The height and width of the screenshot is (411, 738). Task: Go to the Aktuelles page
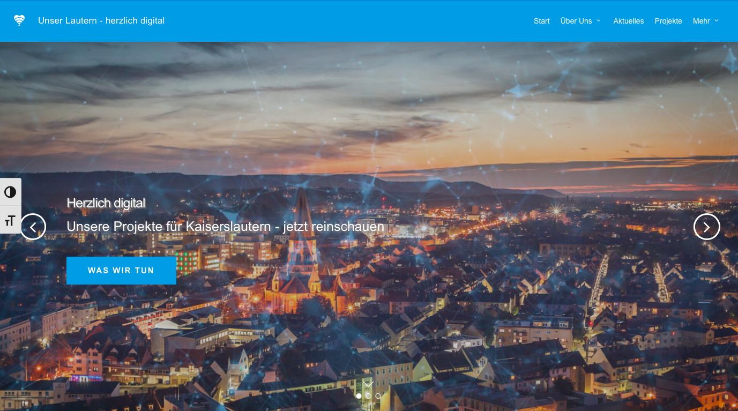[628, 21]
